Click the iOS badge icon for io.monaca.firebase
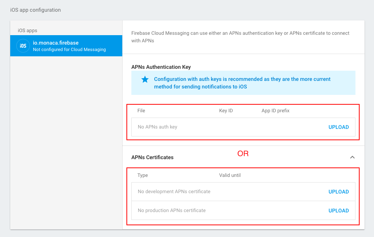 click(x=23, y=46)
